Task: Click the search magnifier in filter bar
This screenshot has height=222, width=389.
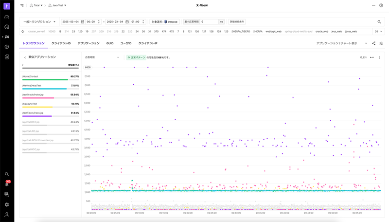Action: click(379, 22)
